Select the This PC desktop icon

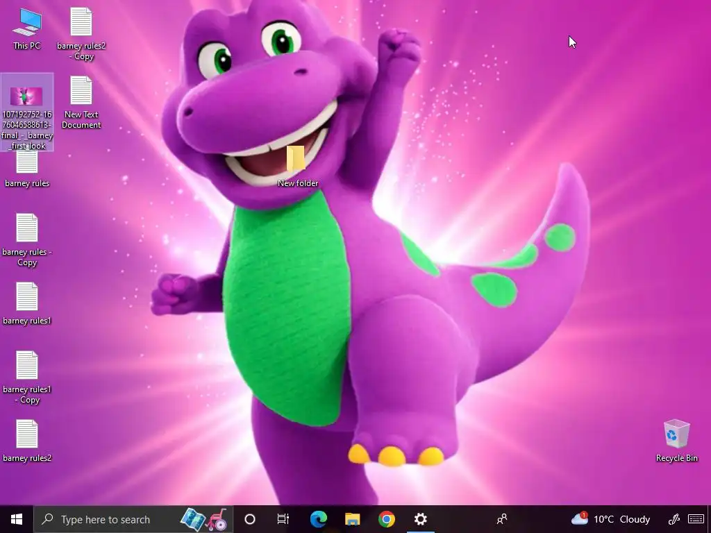click(x=27, y=29)
